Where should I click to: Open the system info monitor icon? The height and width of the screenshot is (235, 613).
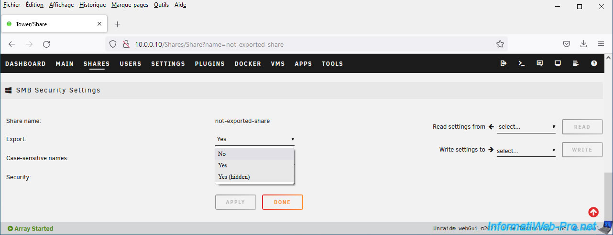(x=558, y=63)
